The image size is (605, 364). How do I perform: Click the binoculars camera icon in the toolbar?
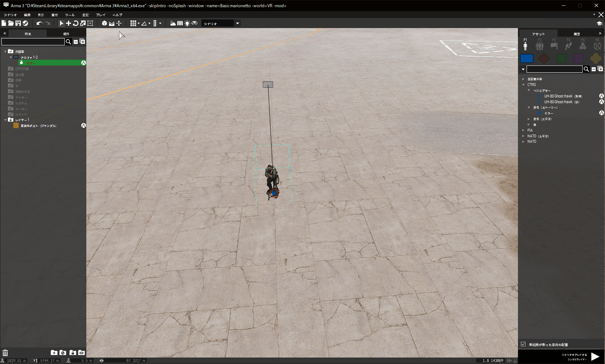click(x=195, y=23)
